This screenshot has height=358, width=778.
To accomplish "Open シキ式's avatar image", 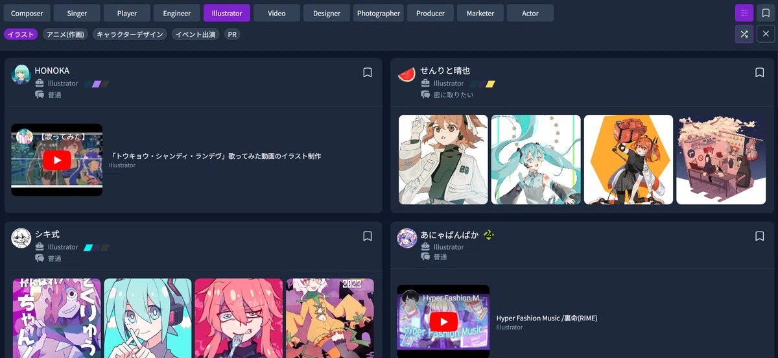I will point(21,238).
